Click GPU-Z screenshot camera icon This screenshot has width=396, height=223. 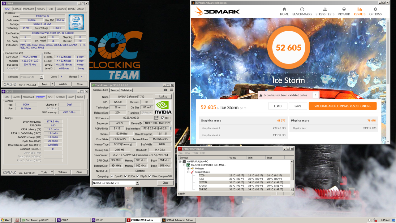[166, 90]
